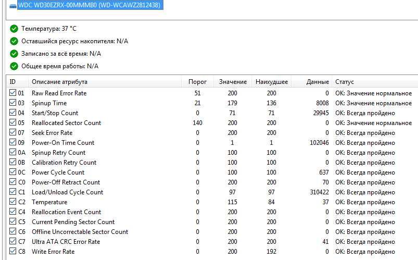Toggle the C0 Power-Off Retract Count checkbox
This screenshot has height=260, width=418.
pos(12,181)
